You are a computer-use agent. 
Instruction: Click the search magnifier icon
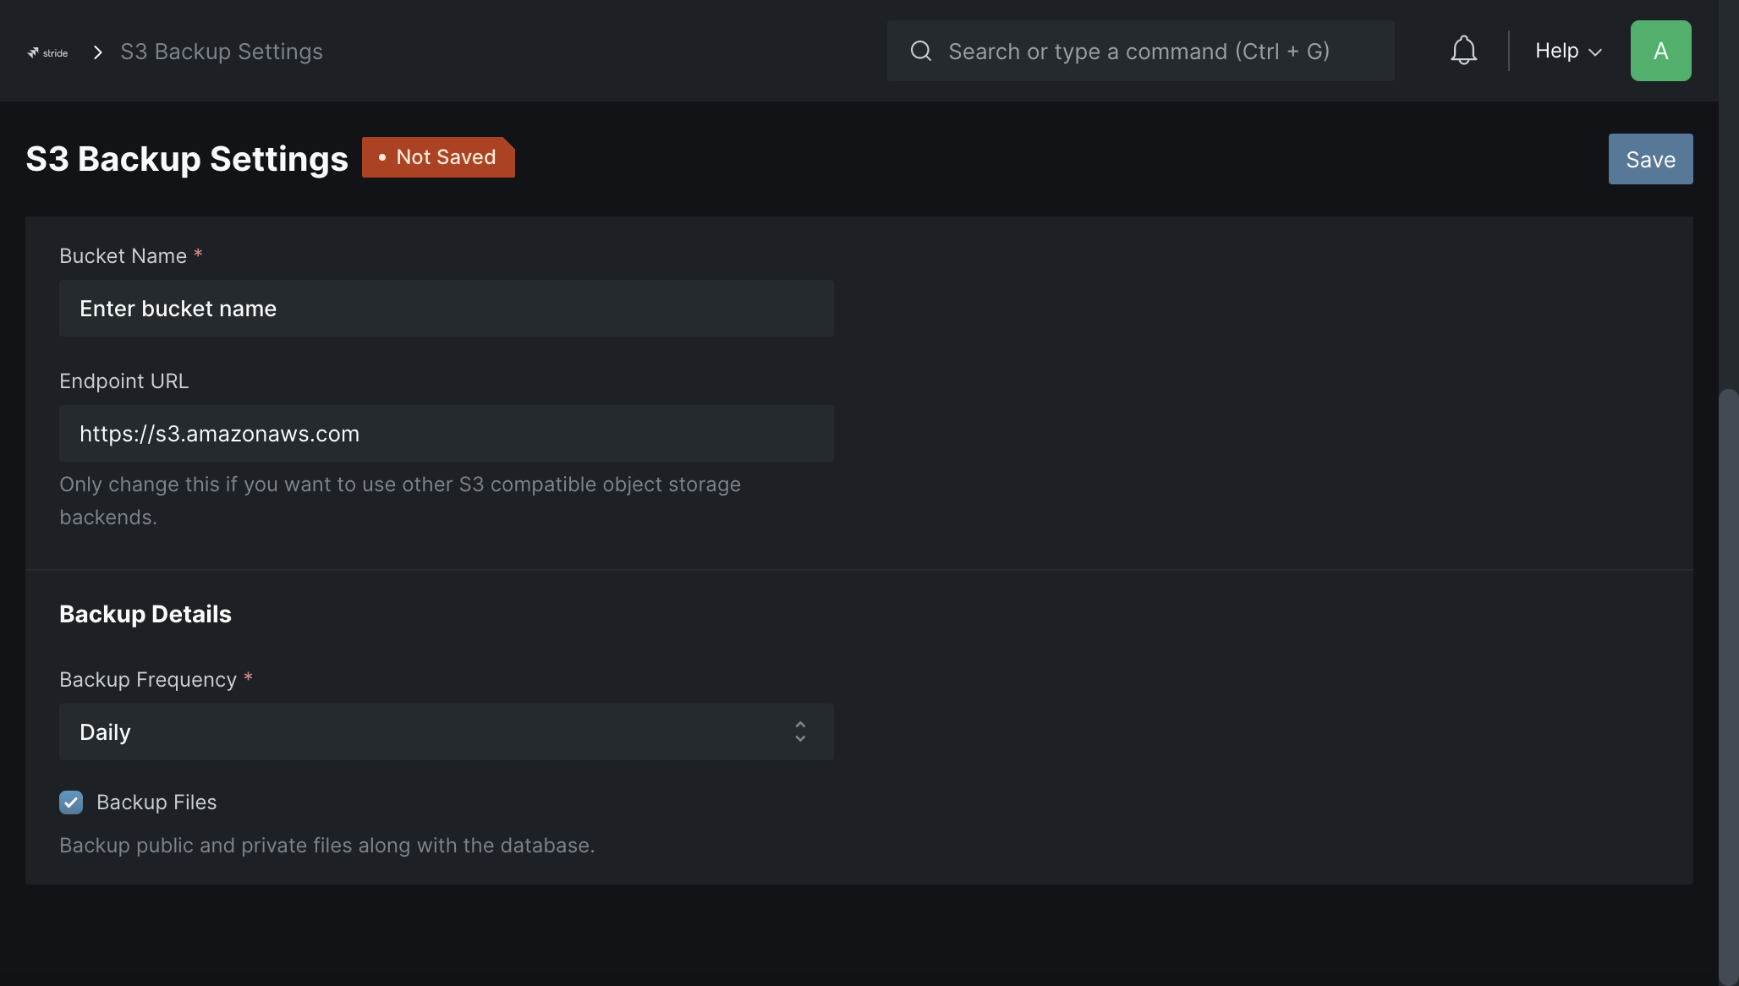[920, 52]
